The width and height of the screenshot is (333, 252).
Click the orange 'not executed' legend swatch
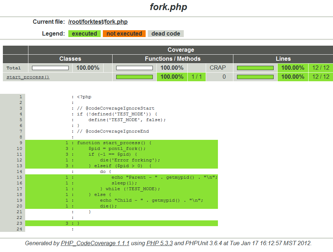pyautogui.click(x=124, y=34)
